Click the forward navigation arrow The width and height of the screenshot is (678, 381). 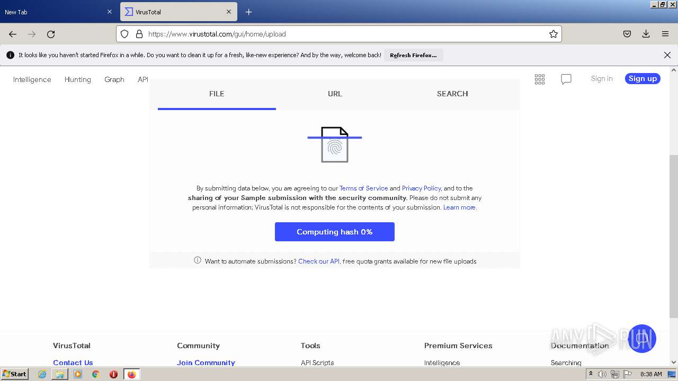(x=32, y=34)
